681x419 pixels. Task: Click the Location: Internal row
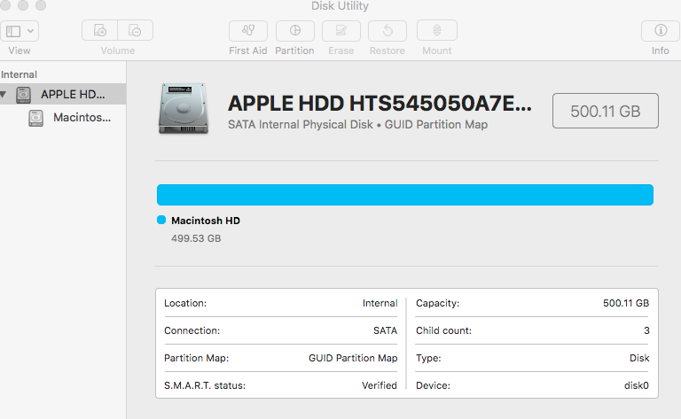280,303
